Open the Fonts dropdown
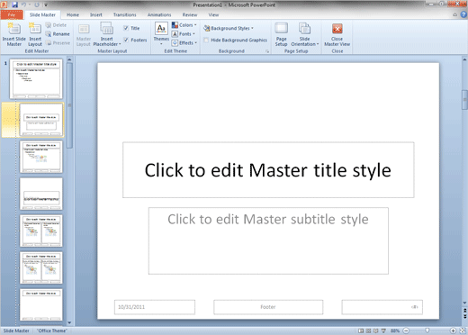Viewport: 468px width, 335px height. point(184,34)
